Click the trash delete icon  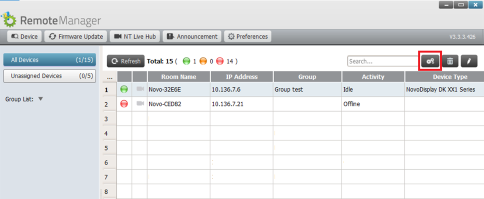(450, 61)
